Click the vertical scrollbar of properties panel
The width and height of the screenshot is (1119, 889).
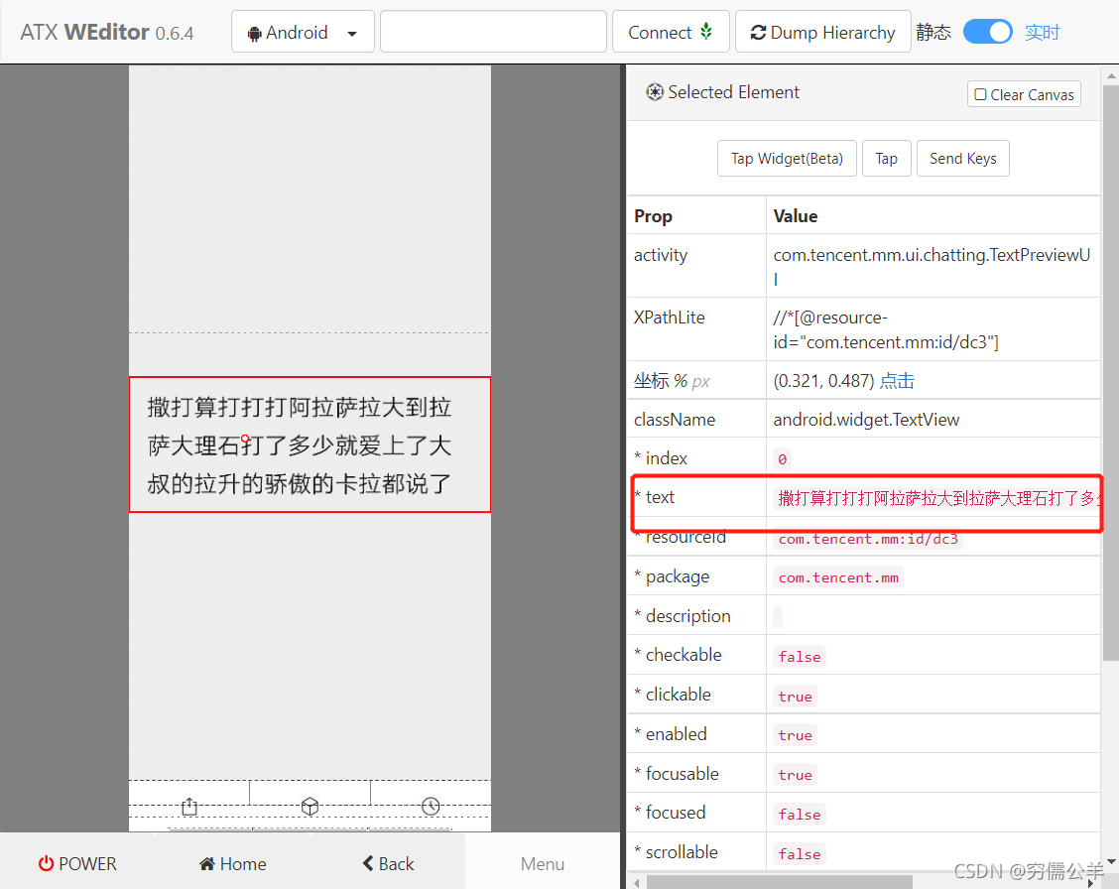pyautogui.click(x=1110, y=372)
